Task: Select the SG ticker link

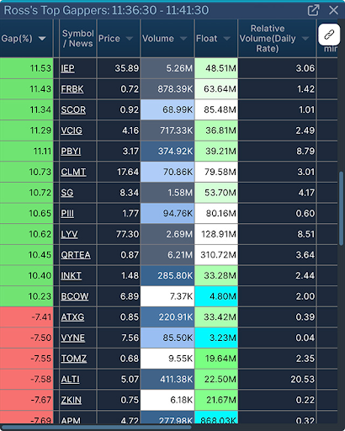Action: pyautogui.click(x=67, y=193)
